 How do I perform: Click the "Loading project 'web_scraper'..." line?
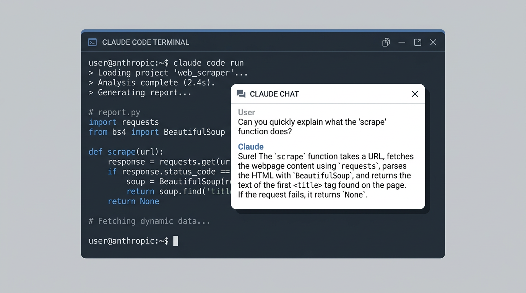point(168,73)
